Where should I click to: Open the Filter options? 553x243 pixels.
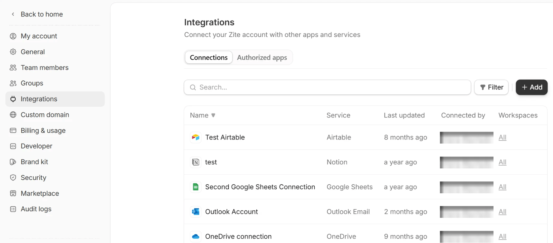point(491,87)
